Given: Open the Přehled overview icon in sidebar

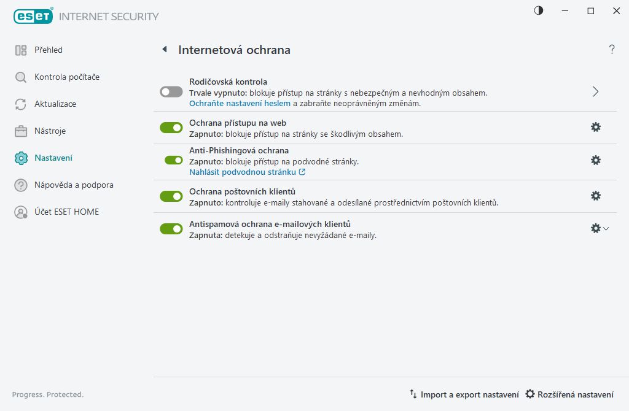Looking at the screenshot, I should [21, 50].
